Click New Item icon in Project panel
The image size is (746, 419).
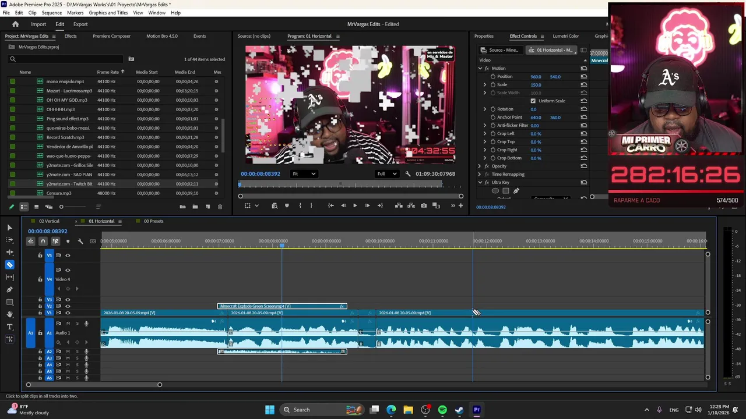click(207, 207)
